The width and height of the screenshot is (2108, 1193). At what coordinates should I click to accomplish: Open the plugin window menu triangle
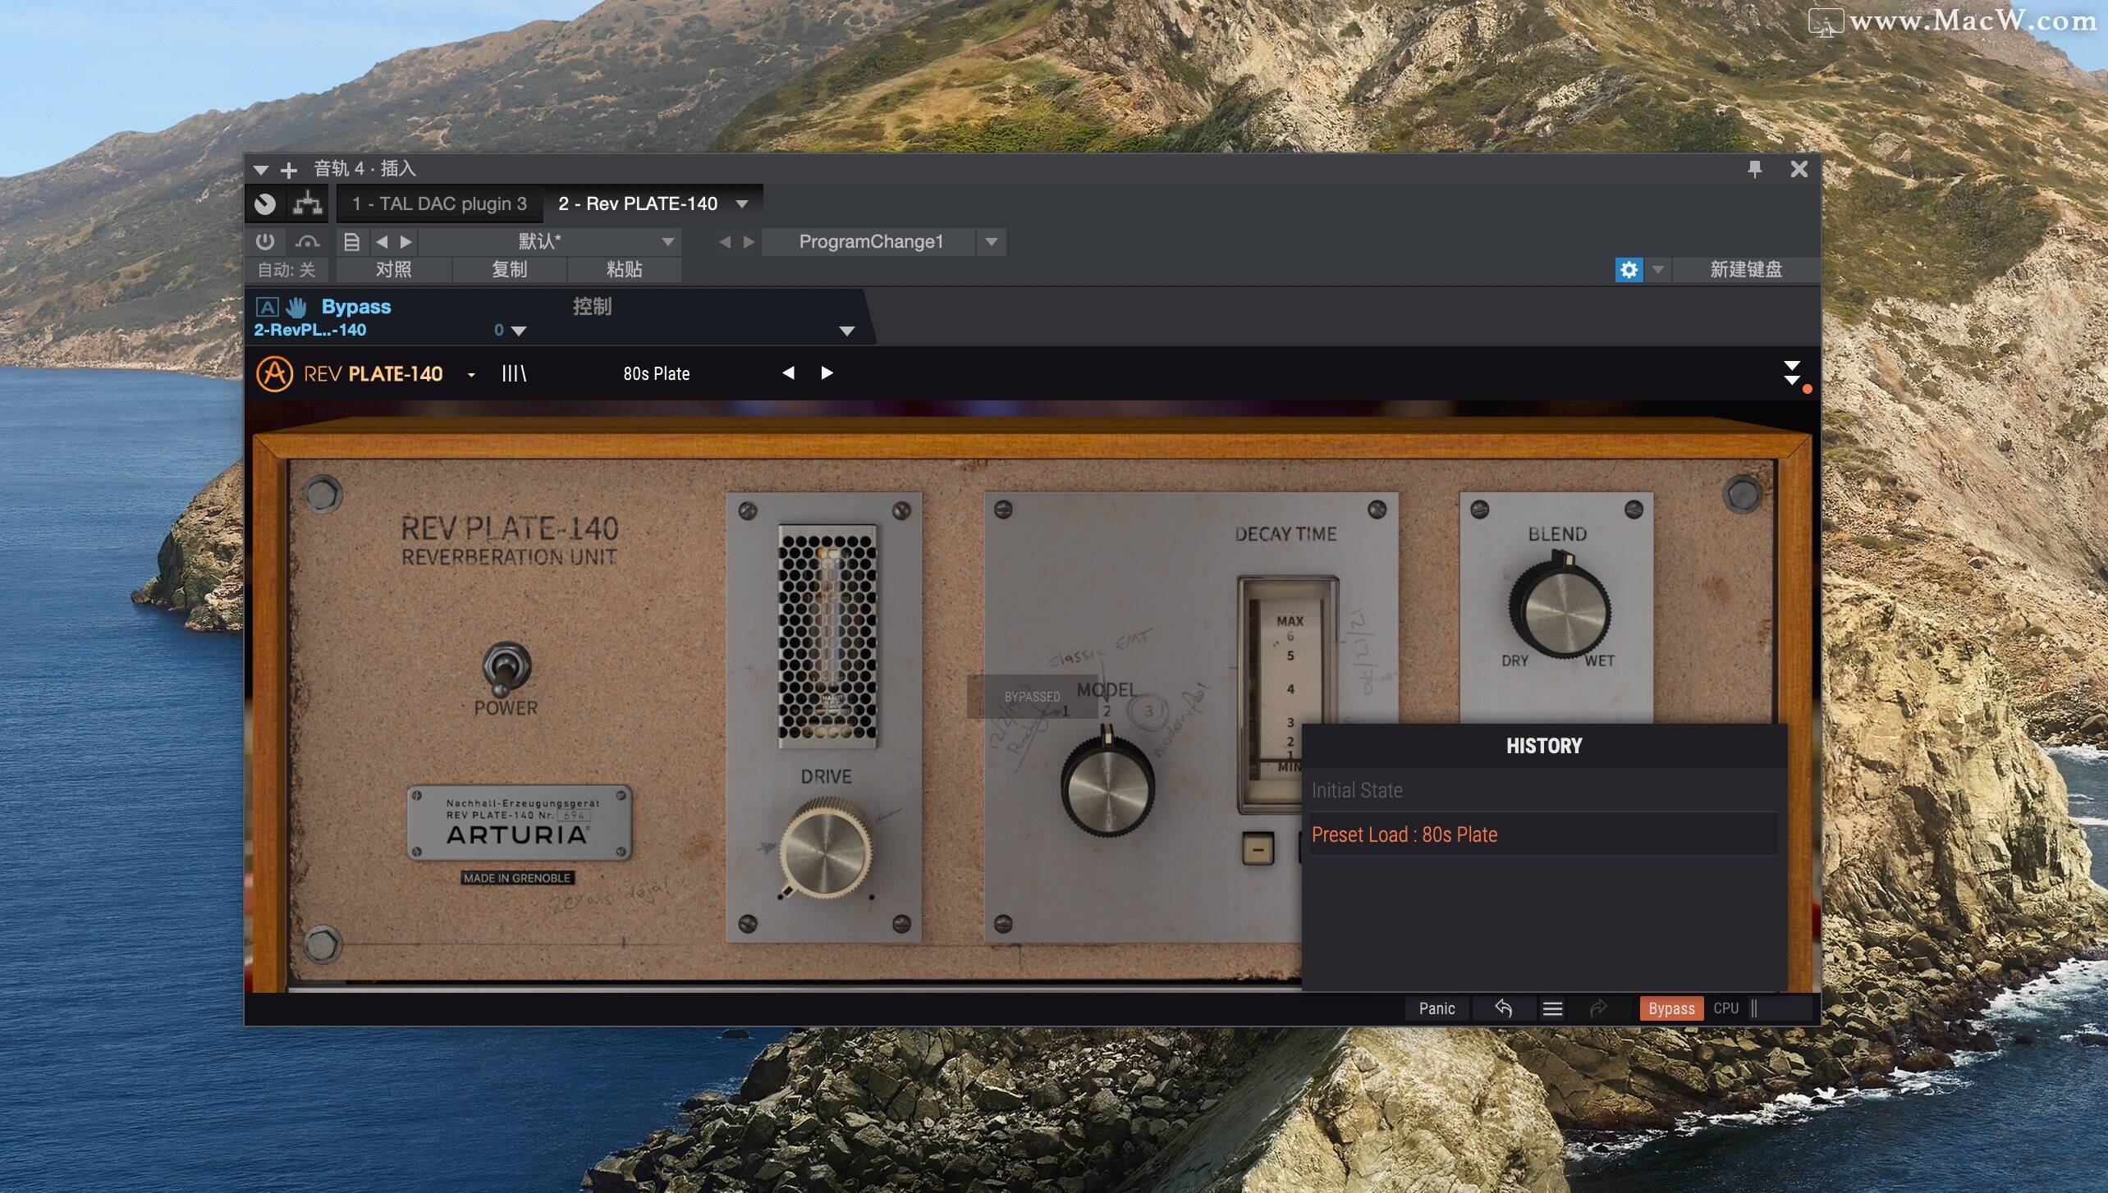tap(261, 170)
